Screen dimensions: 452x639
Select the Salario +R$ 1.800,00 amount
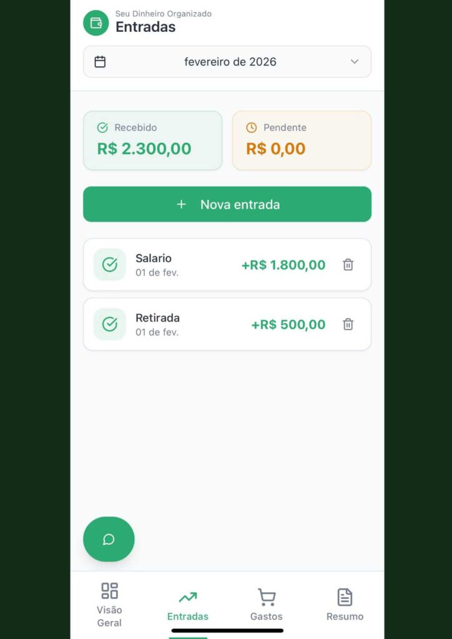click(x=283, y=265)
